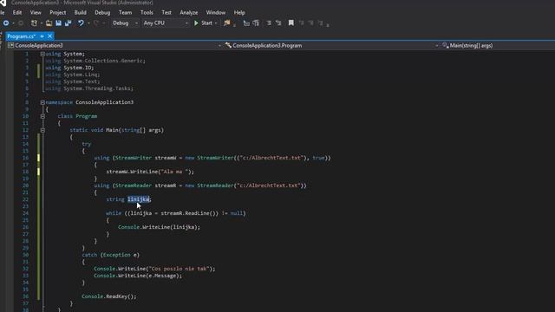Screen dimensions: 555x312
Task: Click the highlighted linijka variable in code
Action: pyautogui.click(x=139, y=199)
